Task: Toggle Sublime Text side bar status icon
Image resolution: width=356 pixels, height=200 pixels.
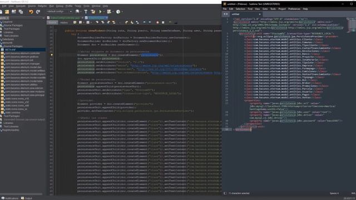Action: click(x=225, y=193)
